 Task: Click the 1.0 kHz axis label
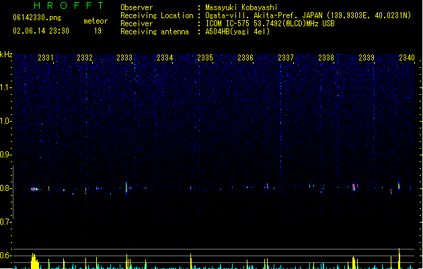(x=5, y=121)
